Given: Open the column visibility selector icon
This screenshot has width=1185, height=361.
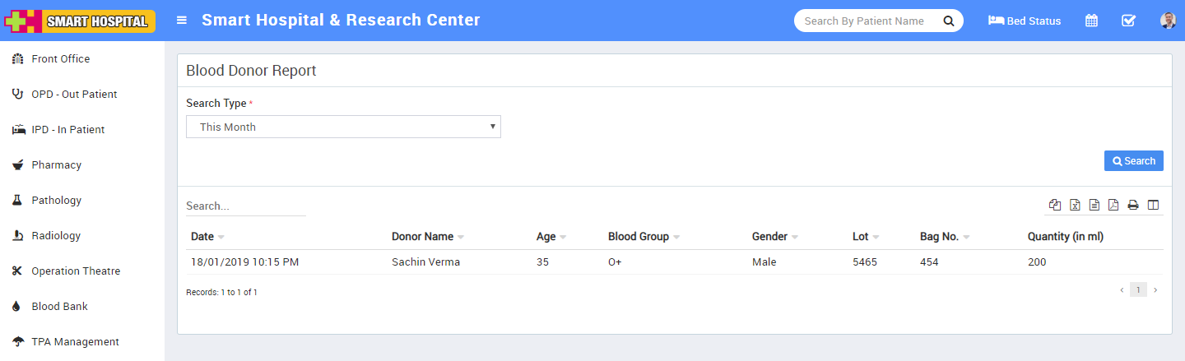Looking at the screenshot, I should click(x=1153, y=205).
